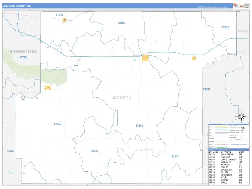Click the orange city marker below the green park area
The width and height of the screenshot is (252, 189).
pyautogui.click(x=47, y=88)
